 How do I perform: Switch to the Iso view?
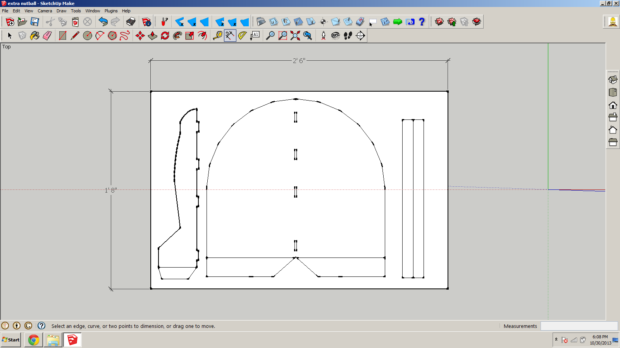pyautogui.click(x=613, y=80)
